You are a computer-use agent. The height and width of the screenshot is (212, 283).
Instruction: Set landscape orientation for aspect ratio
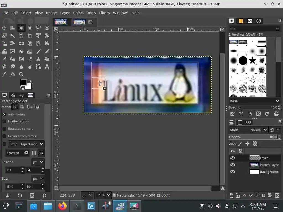[x=41, y=153]
